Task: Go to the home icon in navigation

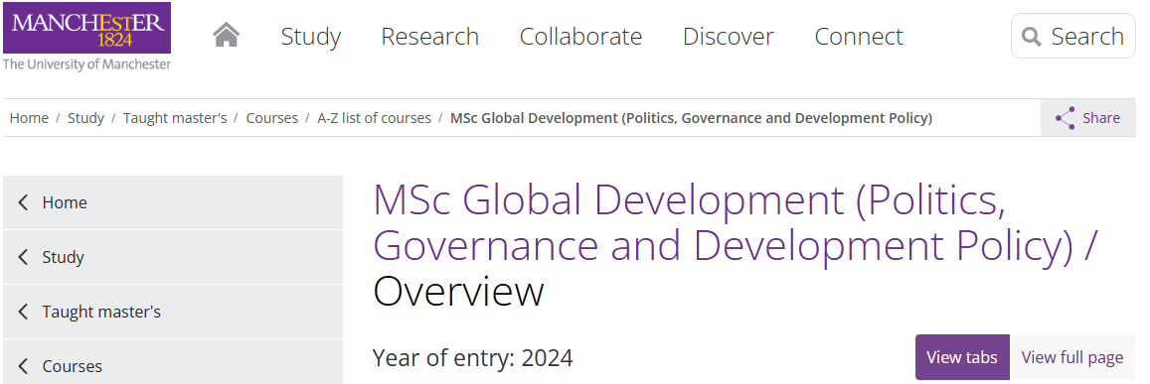Action: (x=226, y=35)
